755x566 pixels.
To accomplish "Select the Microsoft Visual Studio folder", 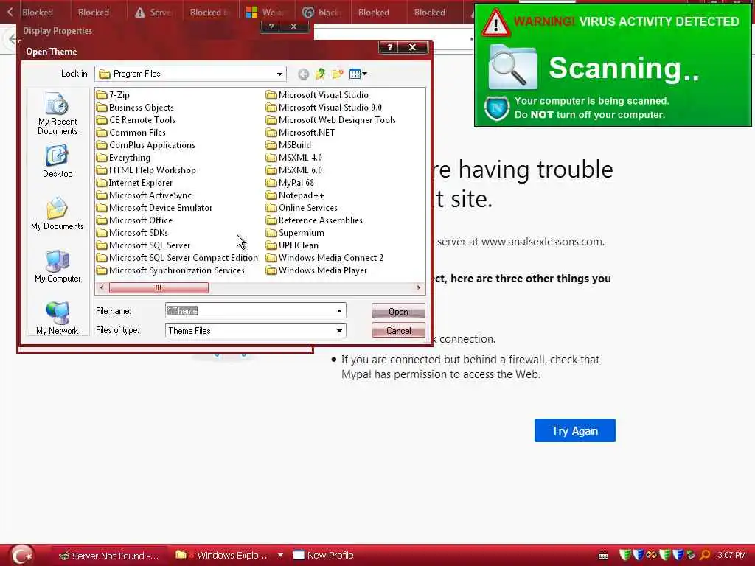I will pos(317,95).
